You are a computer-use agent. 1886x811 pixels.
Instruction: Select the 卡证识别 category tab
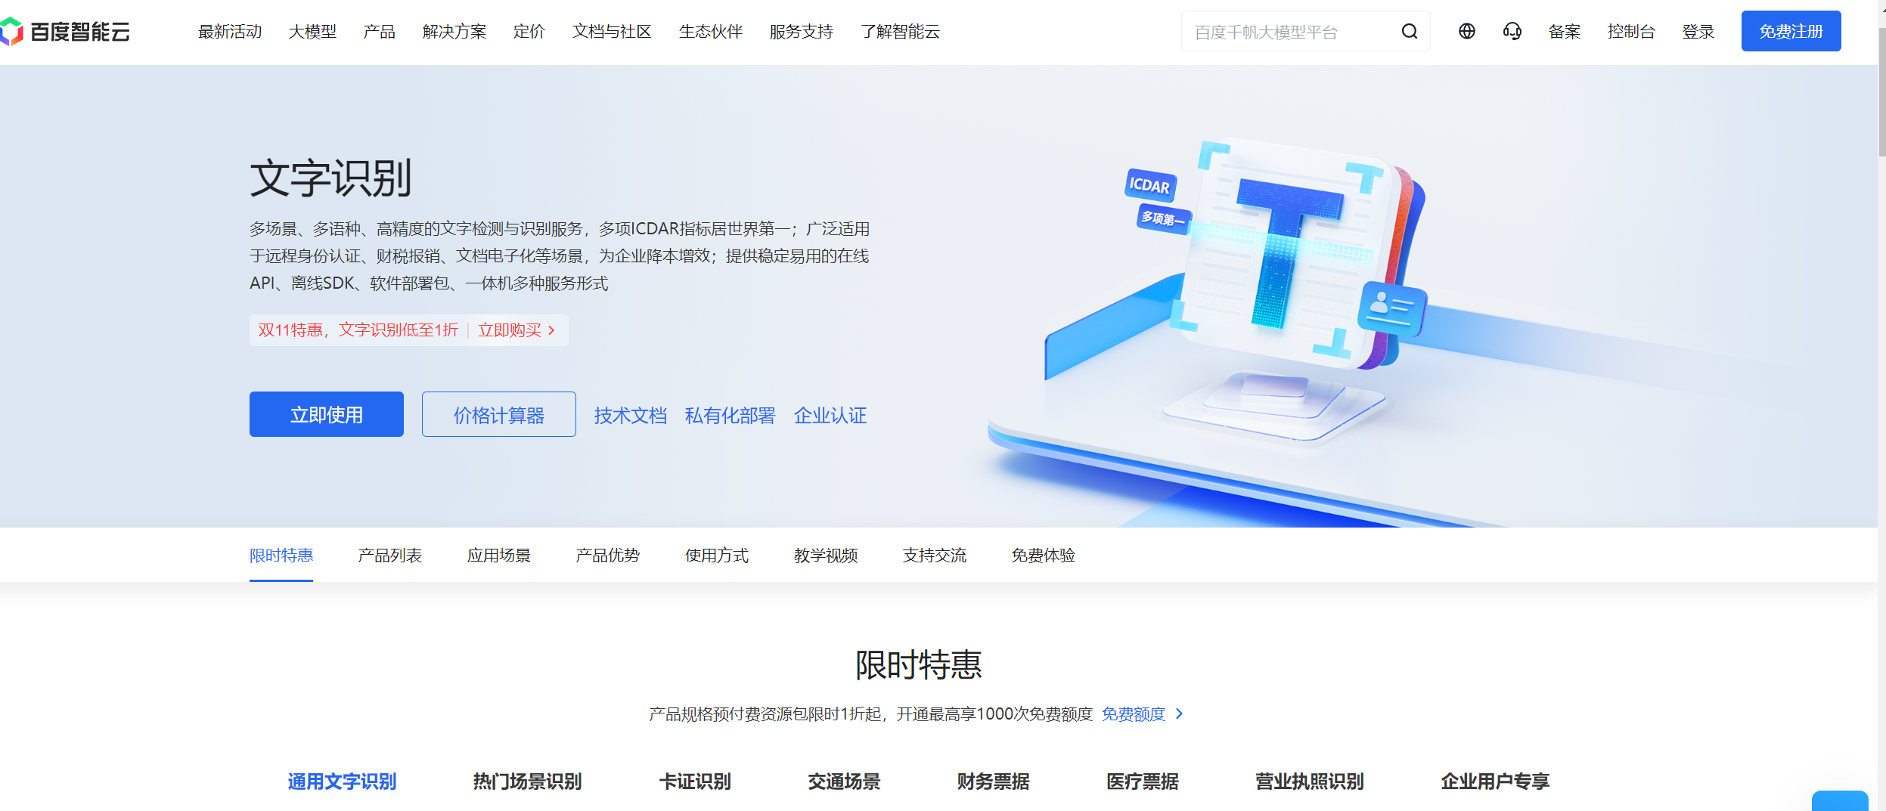pyautogui.click(x=695, y=782)
